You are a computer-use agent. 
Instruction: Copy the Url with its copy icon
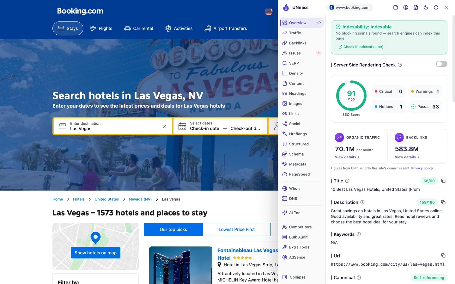pos(443,256)
